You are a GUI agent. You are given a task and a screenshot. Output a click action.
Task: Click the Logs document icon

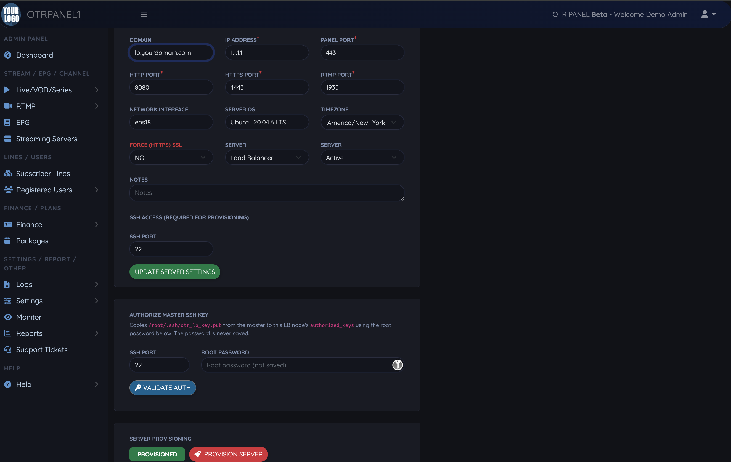[7, 285]
